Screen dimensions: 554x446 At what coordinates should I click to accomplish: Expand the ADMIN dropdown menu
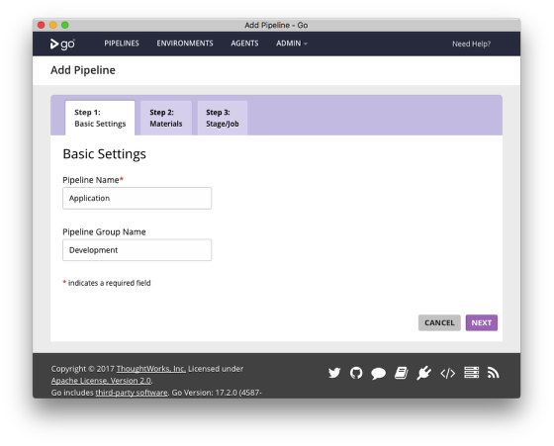(292, 44)
